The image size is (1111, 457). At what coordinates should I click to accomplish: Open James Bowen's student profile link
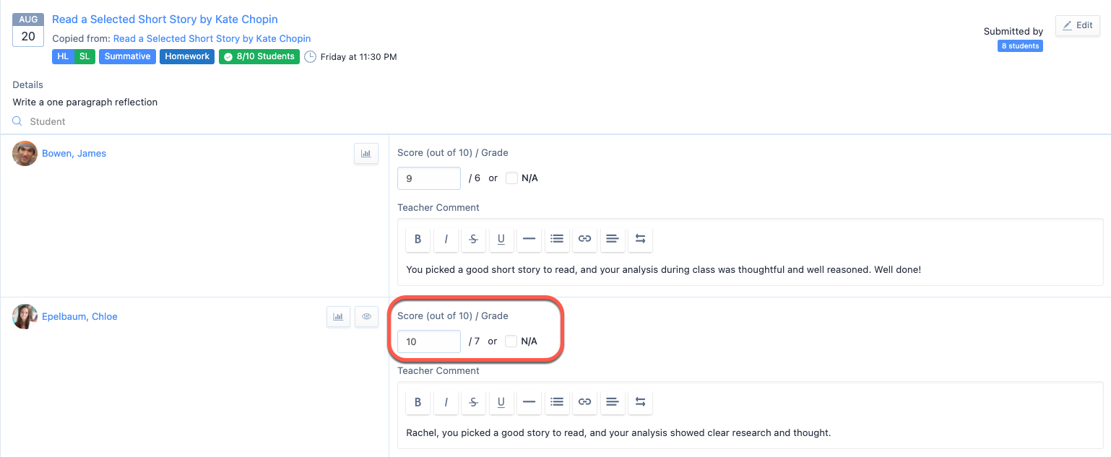[74, 153]
